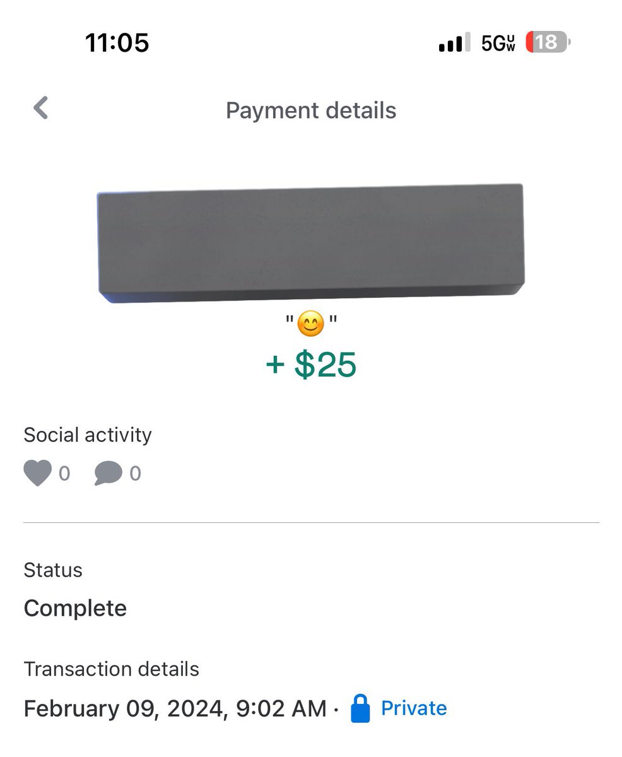Screen dimensions: 622x757
Task: Tap the Status label
Action: tap(53, 570)
